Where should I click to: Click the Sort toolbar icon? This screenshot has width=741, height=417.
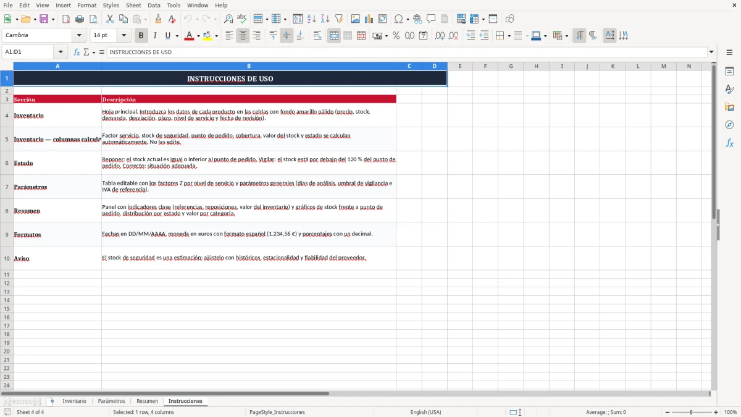pos(298,19)
